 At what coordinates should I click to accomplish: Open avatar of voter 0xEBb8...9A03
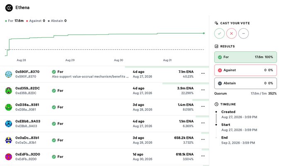pyautogui.click(x=8, y=124)
